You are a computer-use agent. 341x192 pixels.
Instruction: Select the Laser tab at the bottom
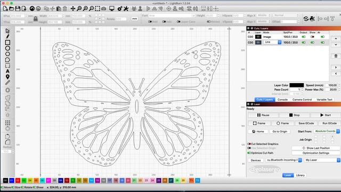click(x=288, y=175)
